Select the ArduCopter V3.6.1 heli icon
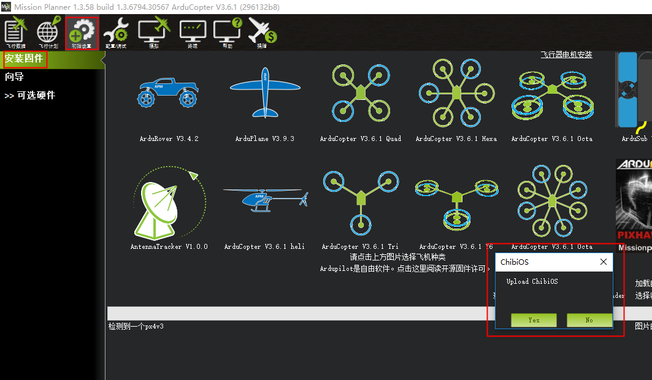This screenshot has height=380, width=652. 266,200
